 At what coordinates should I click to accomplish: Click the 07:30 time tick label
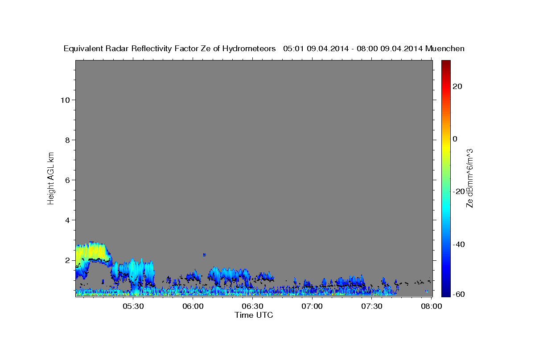[x=372, y=306]
